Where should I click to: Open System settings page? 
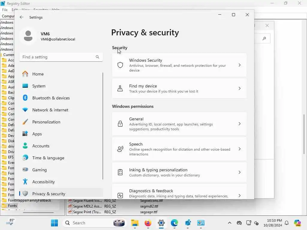(x=61, y=86)
